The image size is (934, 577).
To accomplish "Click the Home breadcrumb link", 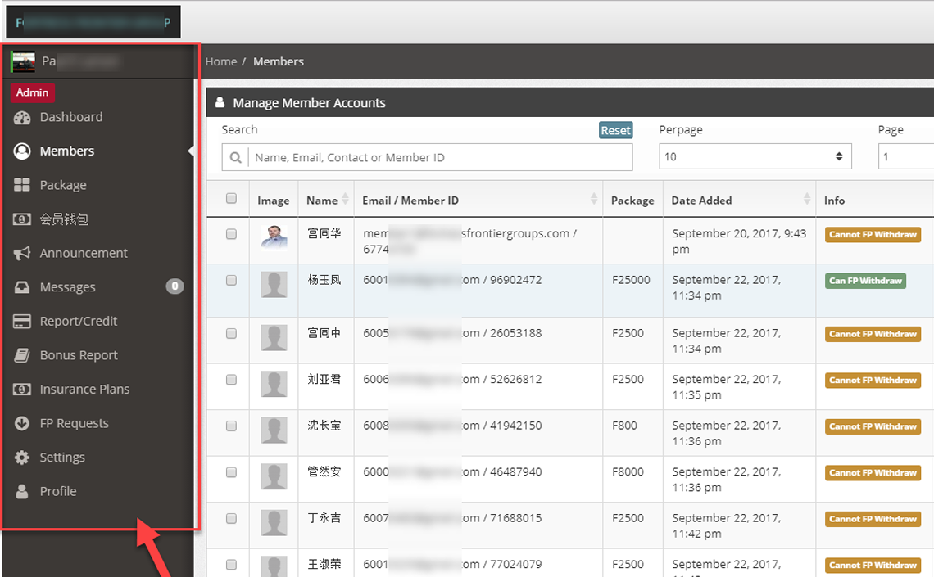I will coord(221,61).
